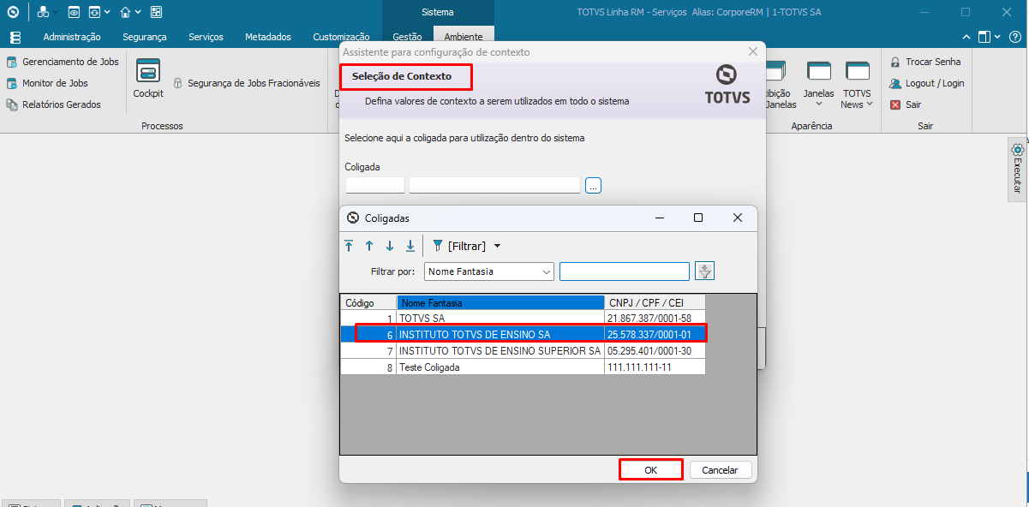This screenshot has height=507, width=1029.
Task: Click CPF cell 111.111.111-11
Action: [x=655, y=367]
